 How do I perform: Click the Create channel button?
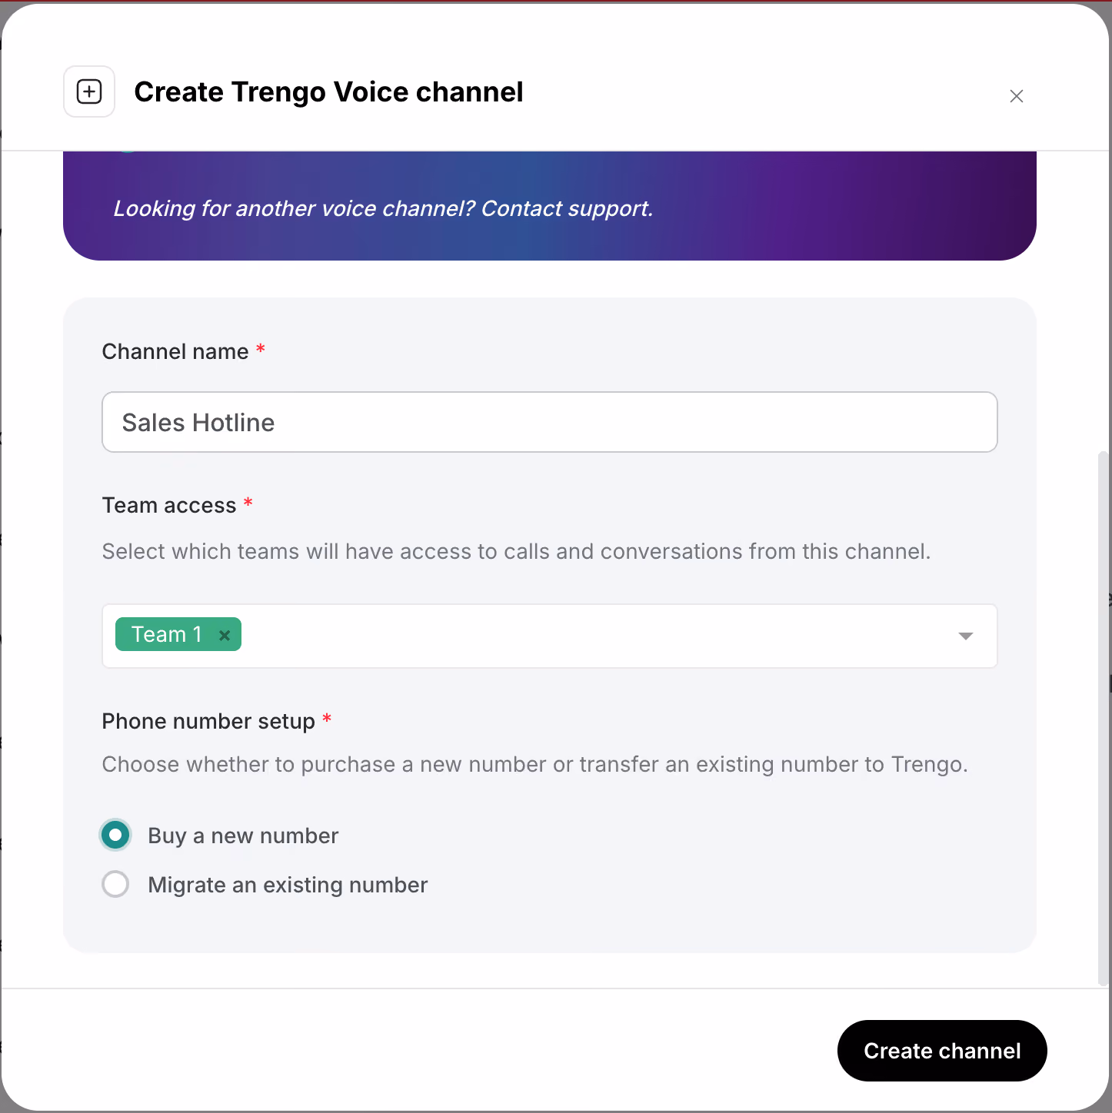click(942, 1051)
